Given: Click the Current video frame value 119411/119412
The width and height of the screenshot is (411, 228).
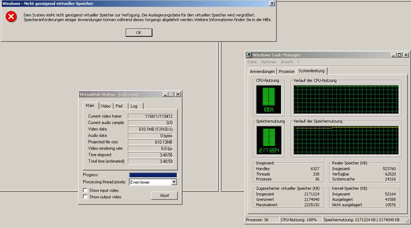Looking at the screenshot, I should tap(150, 116).
